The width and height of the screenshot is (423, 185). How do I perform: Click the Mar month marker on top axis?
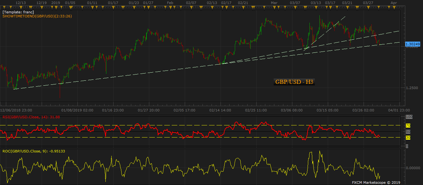click(274, 2)
